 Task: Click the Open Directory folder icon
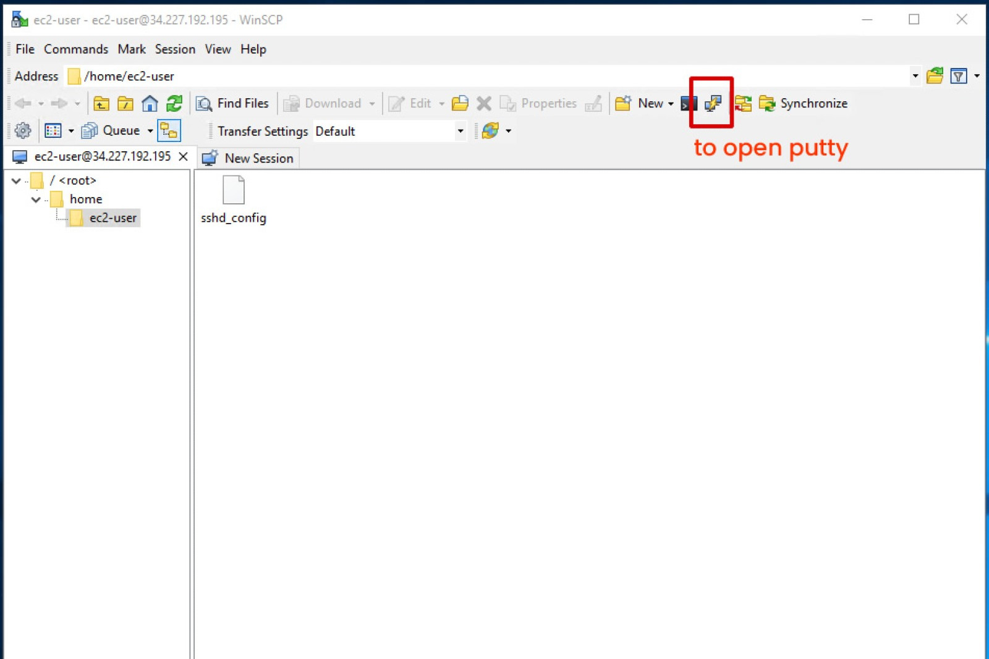(x=935, y=76)
